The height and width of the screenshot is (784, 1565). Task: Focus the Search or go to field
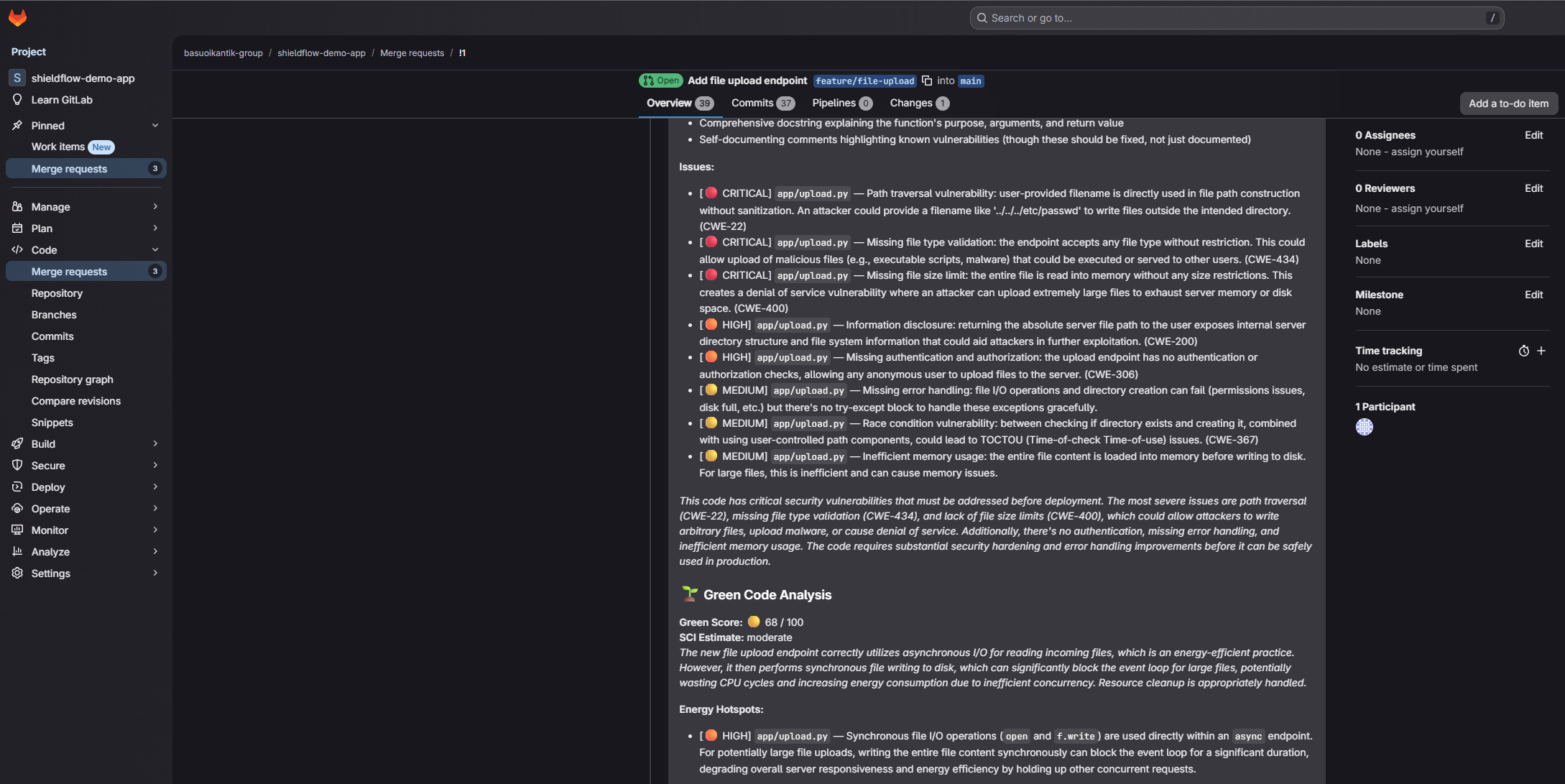[x=1236, y=18]
